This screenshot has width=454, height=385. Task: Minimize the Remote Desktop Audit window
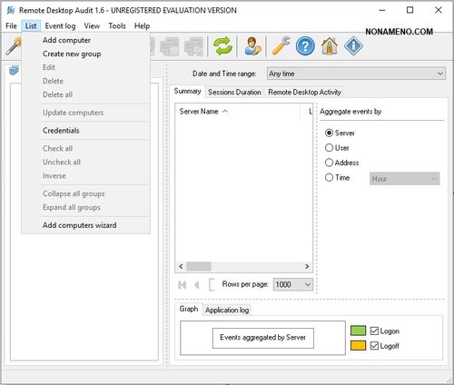pos(382,10)
